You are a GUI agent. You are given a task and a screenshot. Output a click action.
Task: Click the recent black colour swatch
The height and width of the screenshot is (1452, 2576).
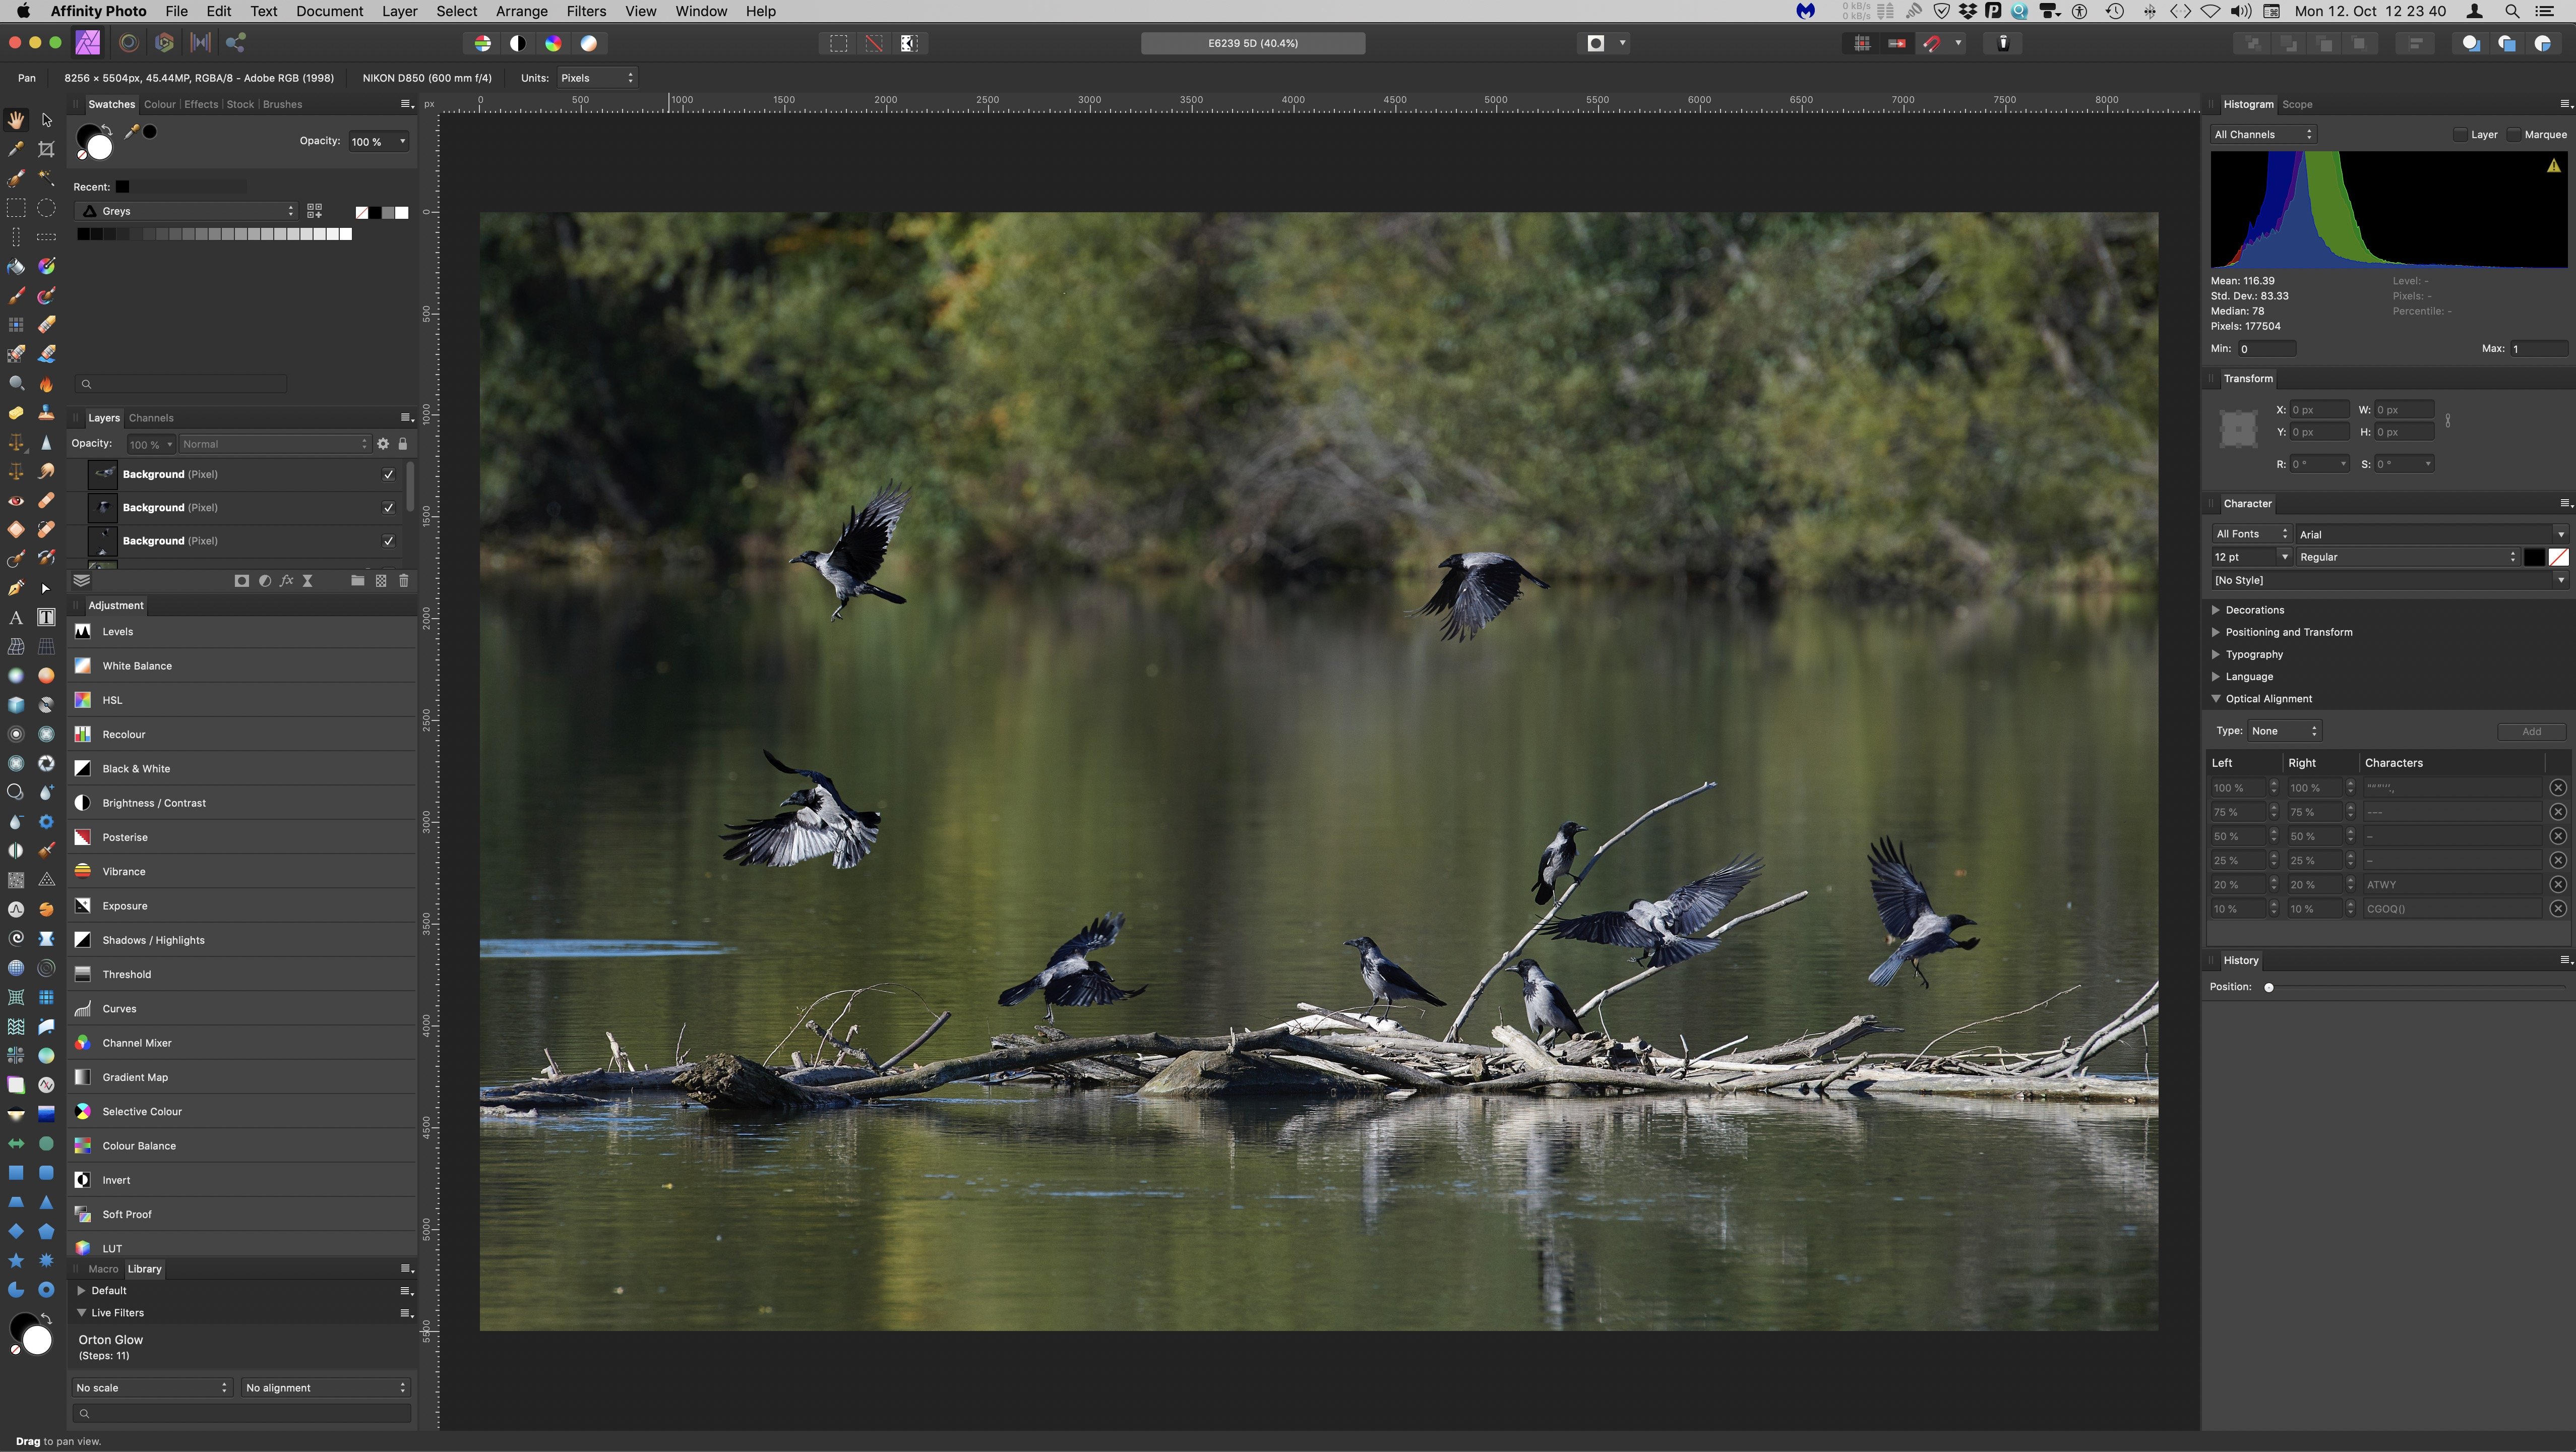pyautogui.click(x=122, y=187)
